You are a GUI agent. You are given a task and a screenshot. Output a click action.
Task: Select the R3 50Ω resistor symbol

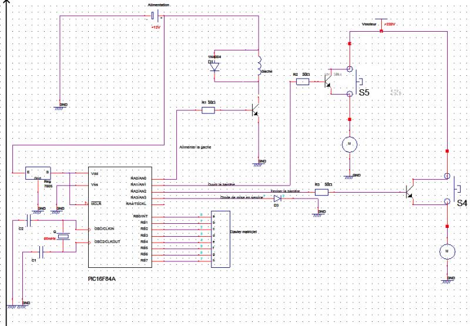pyautogui.click(x=321, y=192)
